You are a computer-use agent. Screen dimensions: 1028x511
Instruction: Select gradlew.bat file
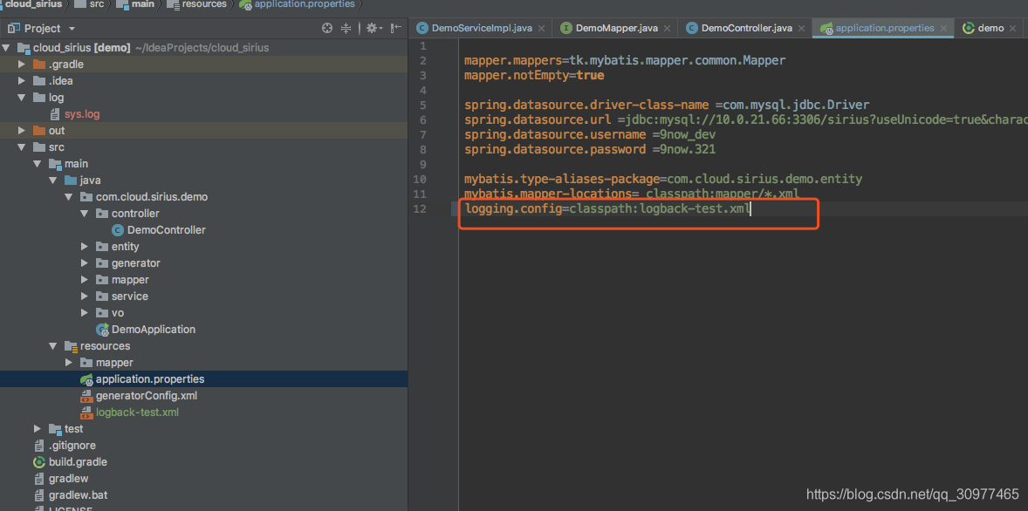click(x=78, y=495)
